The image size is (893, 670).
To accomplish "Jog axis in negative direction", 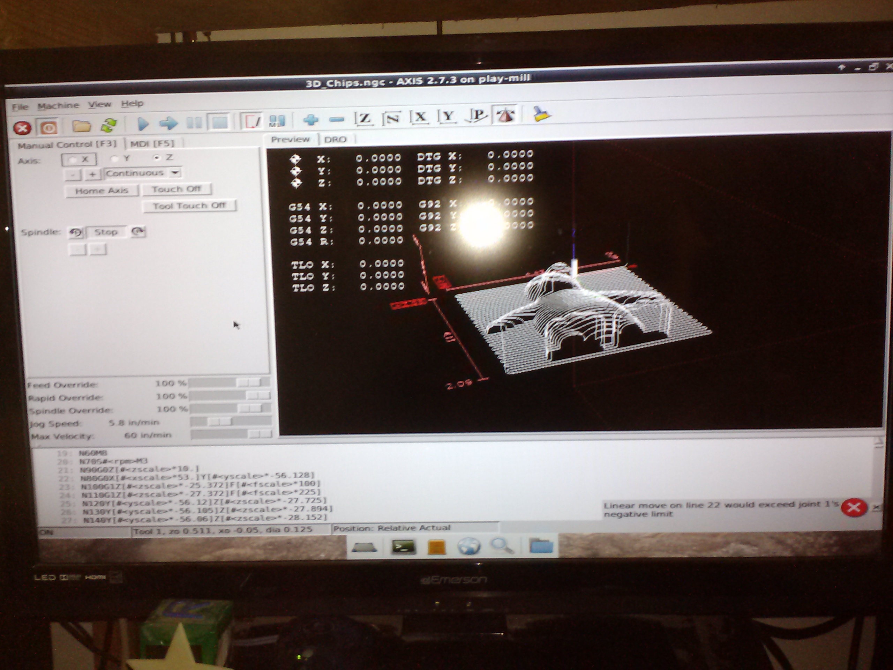I will [x=73, y=175].
